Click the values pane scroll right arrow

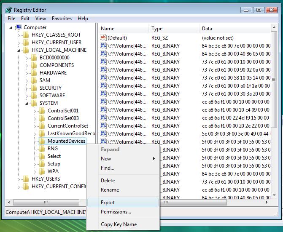267,202
